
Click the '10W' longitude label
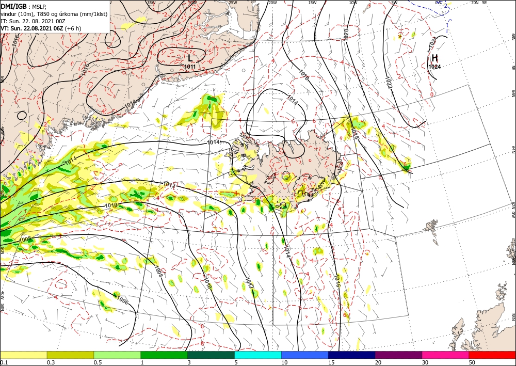click(353, 3)
